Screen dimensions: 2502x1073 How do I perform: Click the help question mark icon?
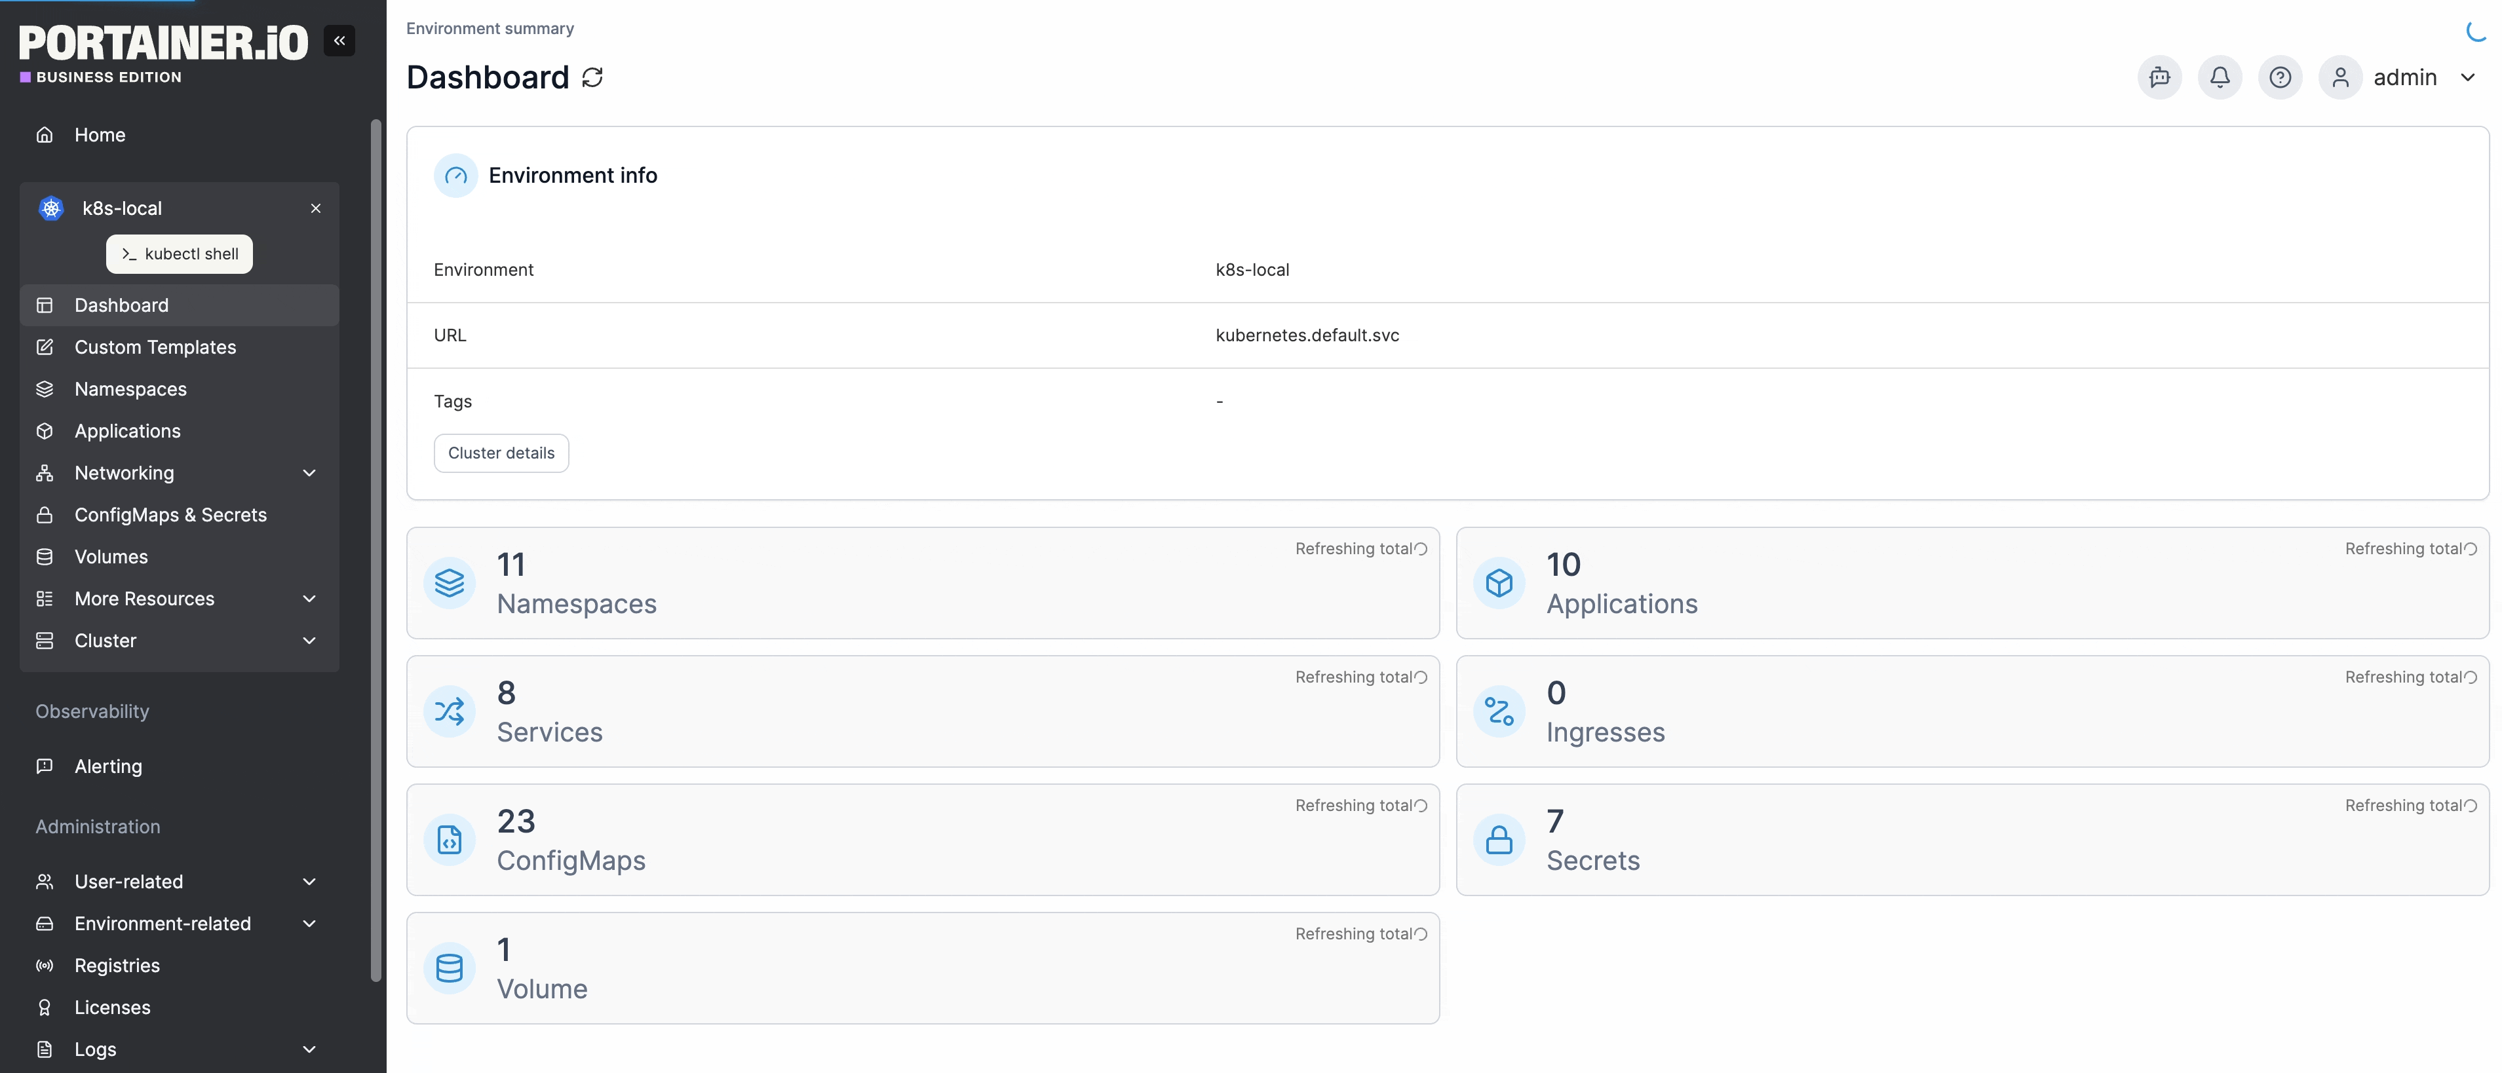tap(2280, 78)
